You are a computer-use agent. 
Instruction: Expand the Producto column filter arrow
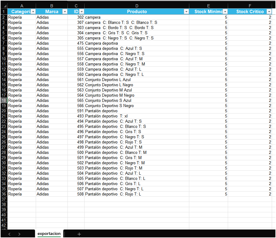(186, 12)
